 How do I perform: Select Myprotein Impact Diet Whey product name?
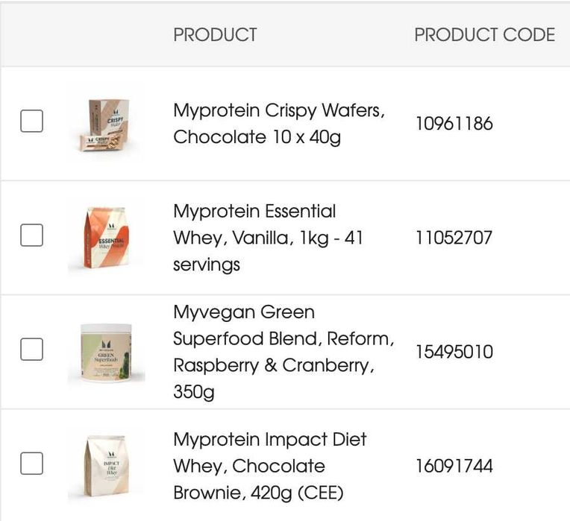[x=269, y=466]
